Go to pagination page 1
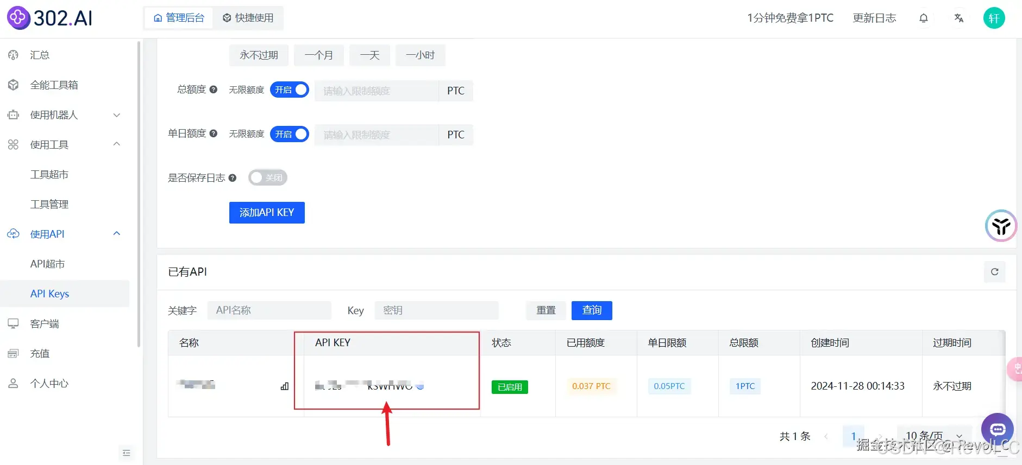 (853, 436)
